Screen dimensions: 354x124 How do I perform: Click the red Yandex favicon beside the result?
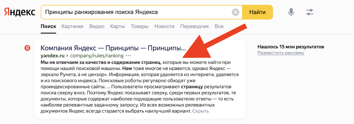coord(28,48)
